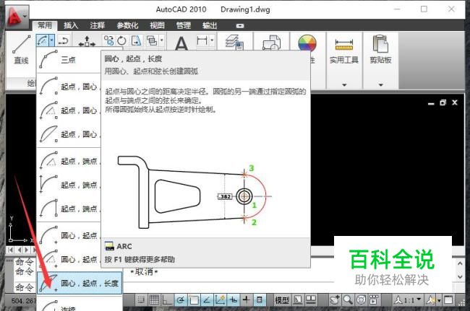This screenshot has width=470, height=311.
Task: Toggle Dynamic UCS in the status bar
Action: (x=220, y=299)
